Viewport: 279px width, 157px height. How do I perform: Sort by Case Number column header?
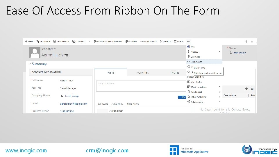pos(230,95)
